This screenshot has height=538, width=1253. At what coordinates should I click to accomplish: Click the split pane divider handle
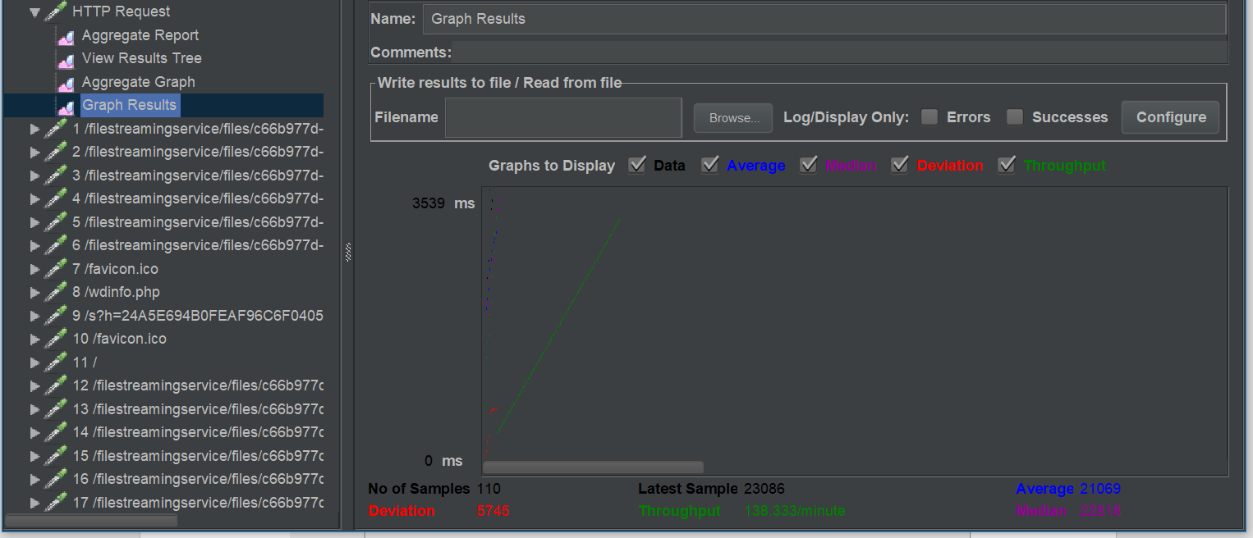(347, 253)
